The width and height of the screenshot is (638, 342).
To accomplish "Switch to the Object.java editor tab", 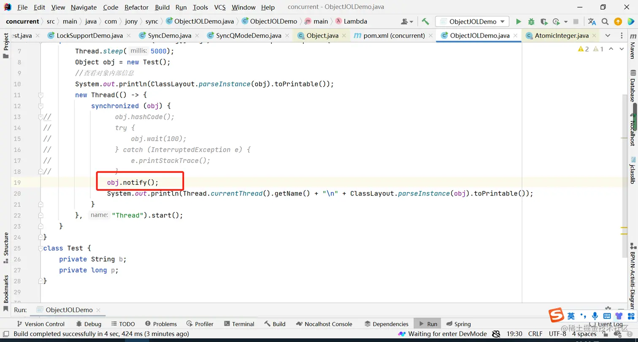I will point(322,36).
